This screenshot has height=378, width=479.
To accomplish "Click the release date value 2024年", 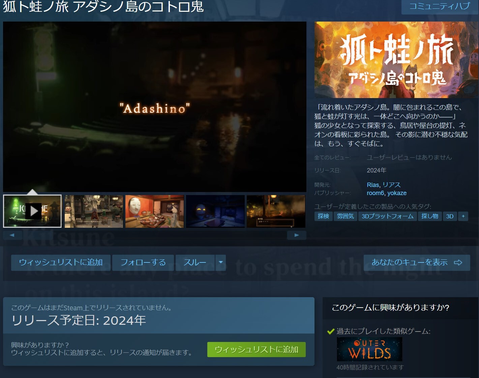I will [x=377, y=170].
